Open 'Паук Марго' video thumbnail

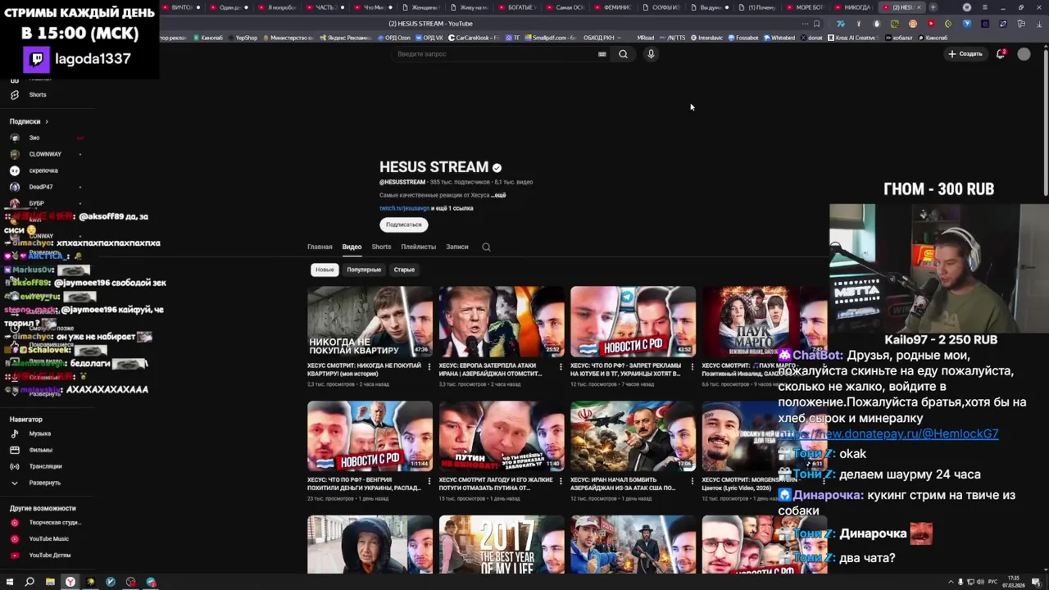[765, 321]
